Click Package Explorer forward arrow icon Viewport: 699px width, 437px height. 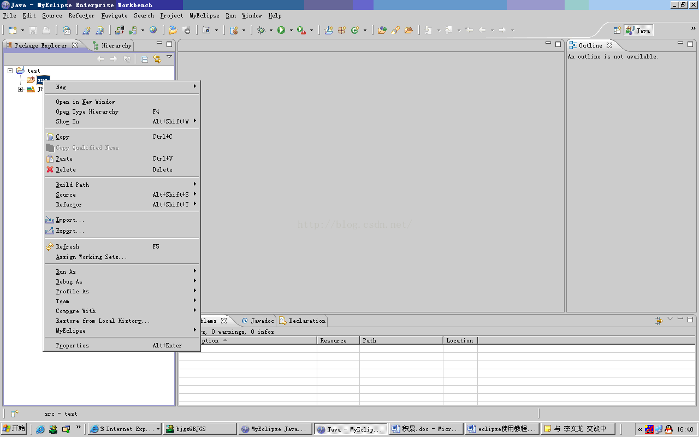(114, 59)
